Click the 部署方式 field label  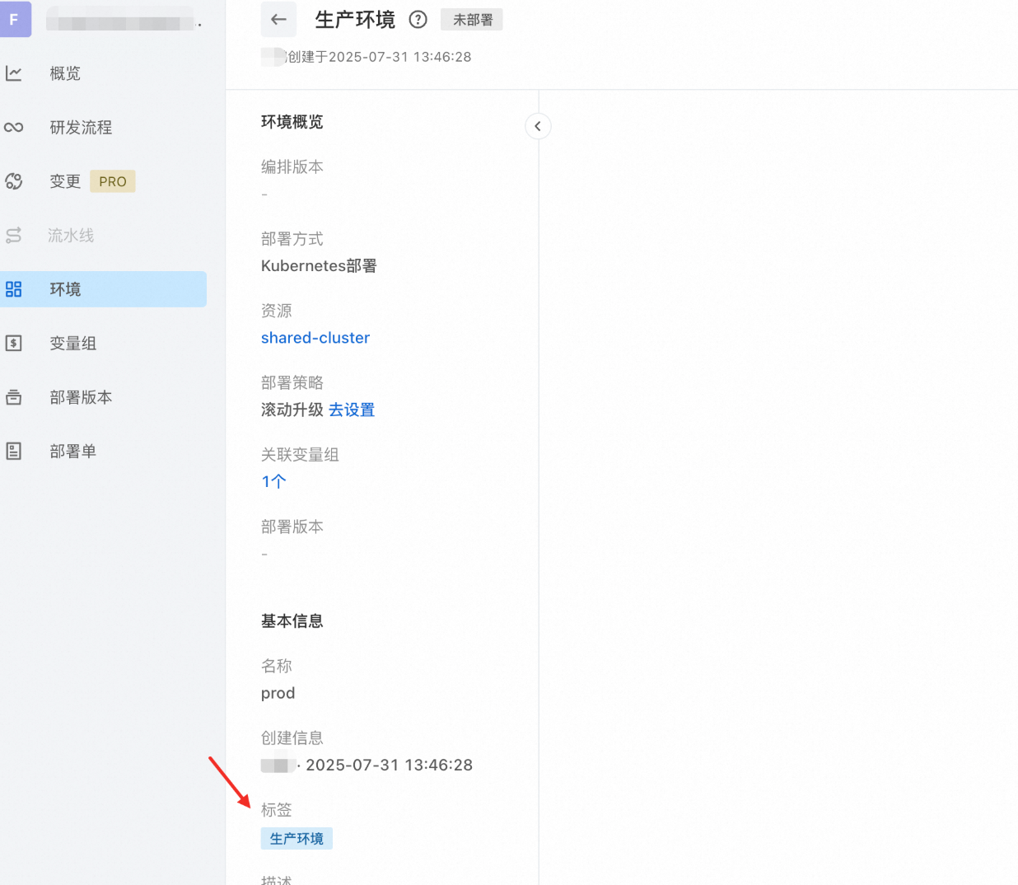[x=292, y=239]
